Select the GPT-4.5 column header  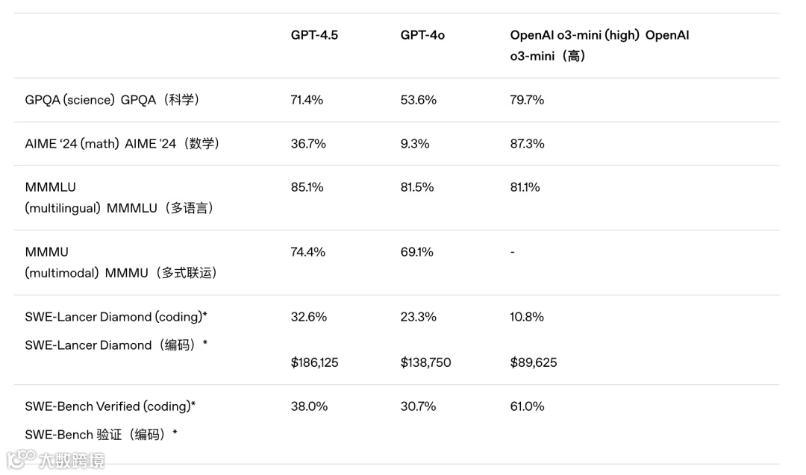tap(314, 35)
